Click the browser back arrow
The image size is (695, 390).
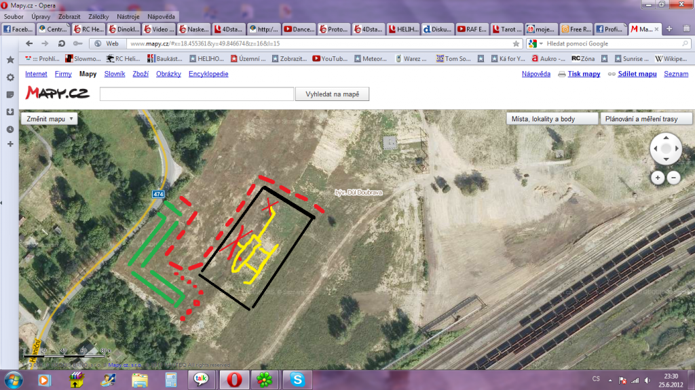[29, 43]
